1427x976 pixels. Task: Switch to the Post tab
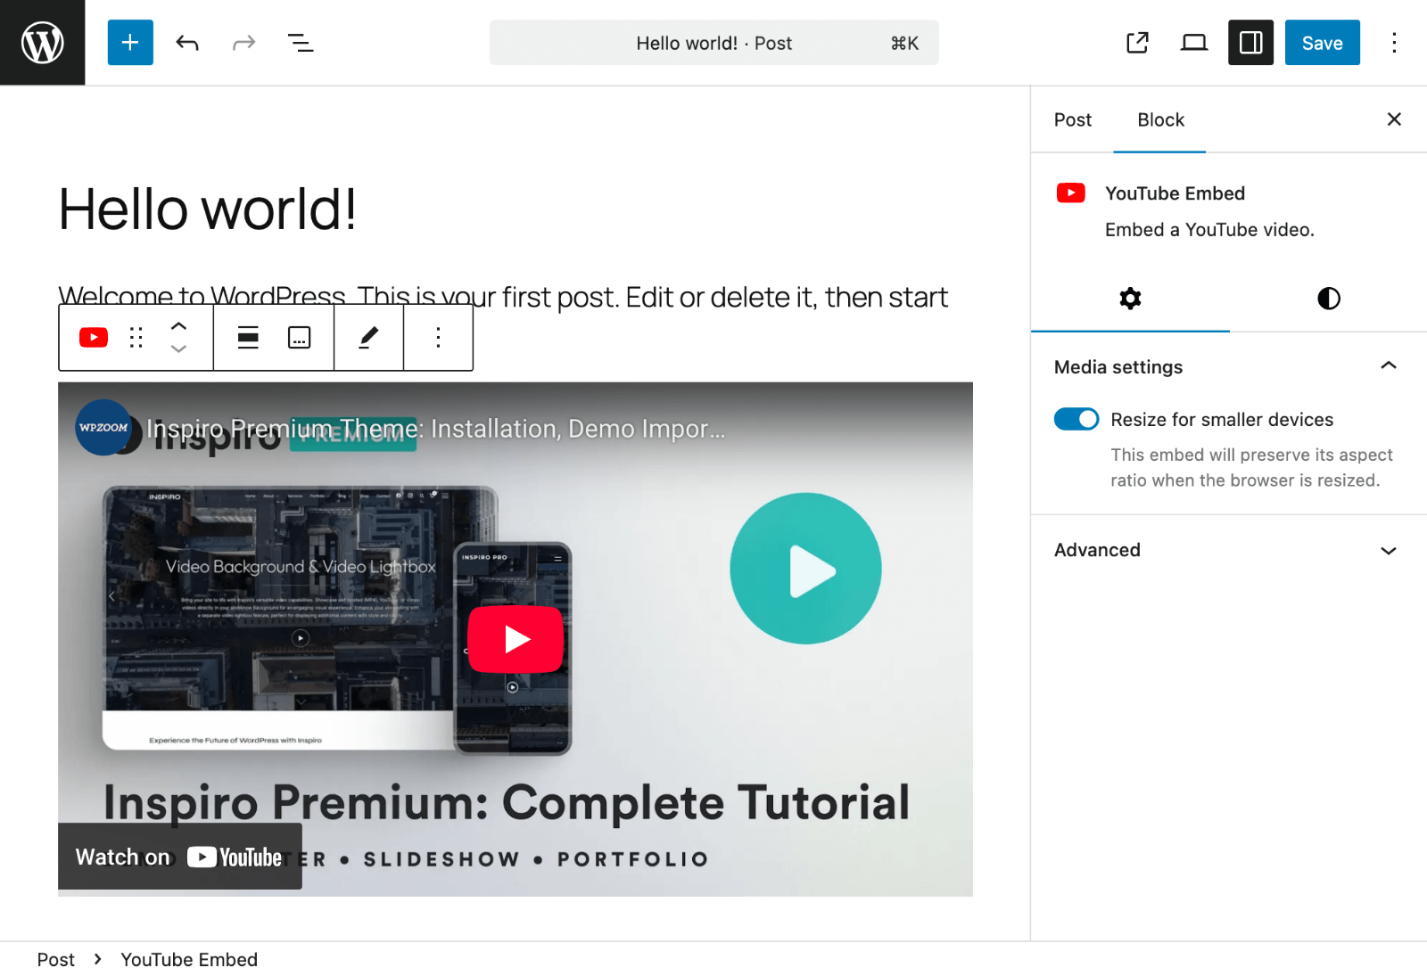click(1072, 119)
